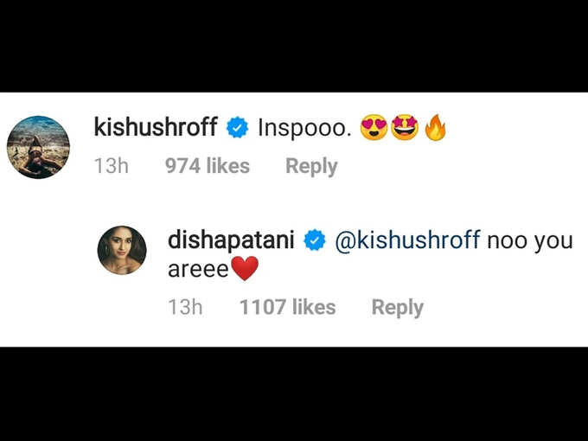588x441 pixels.
Task: Click the 'noo you' reply text
Action: 530,241
